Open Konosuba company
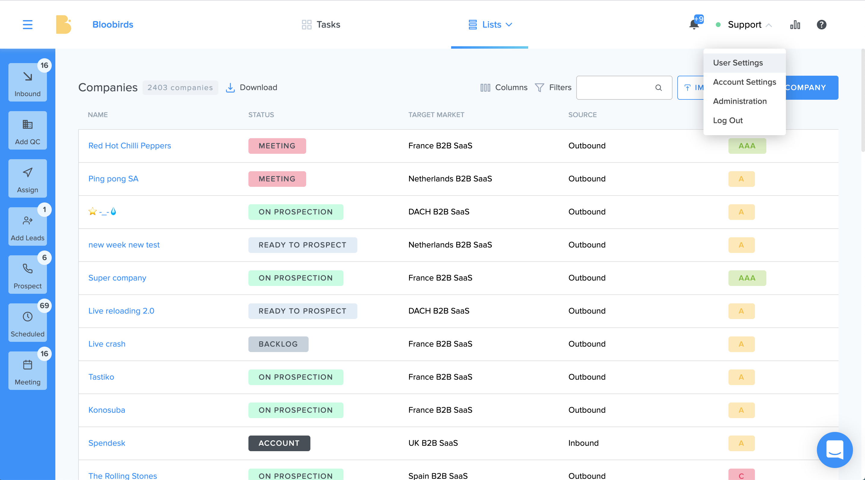 point(106,410)
